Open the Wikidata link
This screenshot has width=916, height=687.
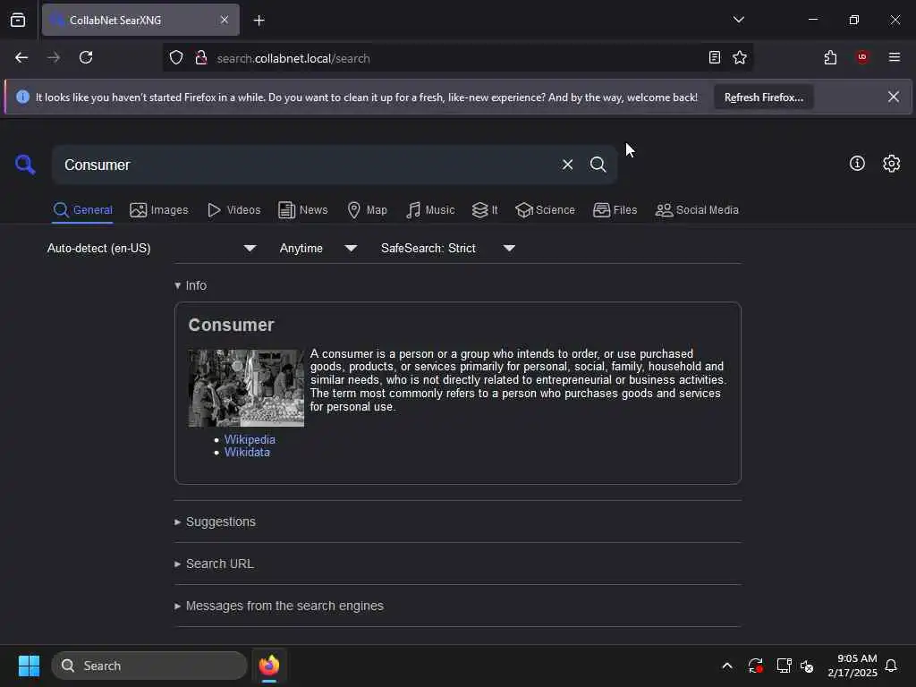pos(247,452)
